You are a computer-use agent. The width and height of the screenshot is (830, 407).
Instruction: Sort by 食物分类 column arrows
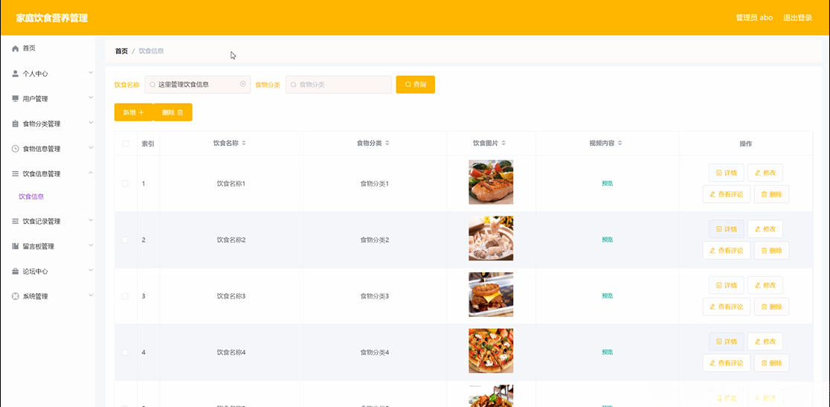[x=387, y=144]
